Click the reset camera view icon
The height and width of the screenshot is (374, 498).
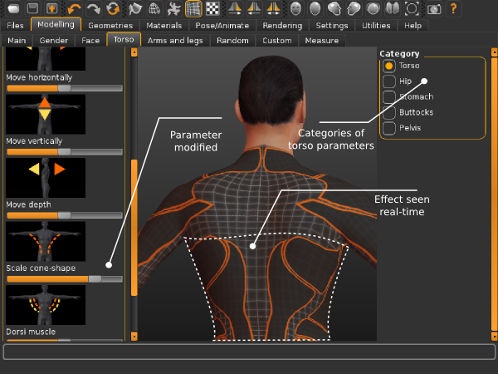click(413, 9)
